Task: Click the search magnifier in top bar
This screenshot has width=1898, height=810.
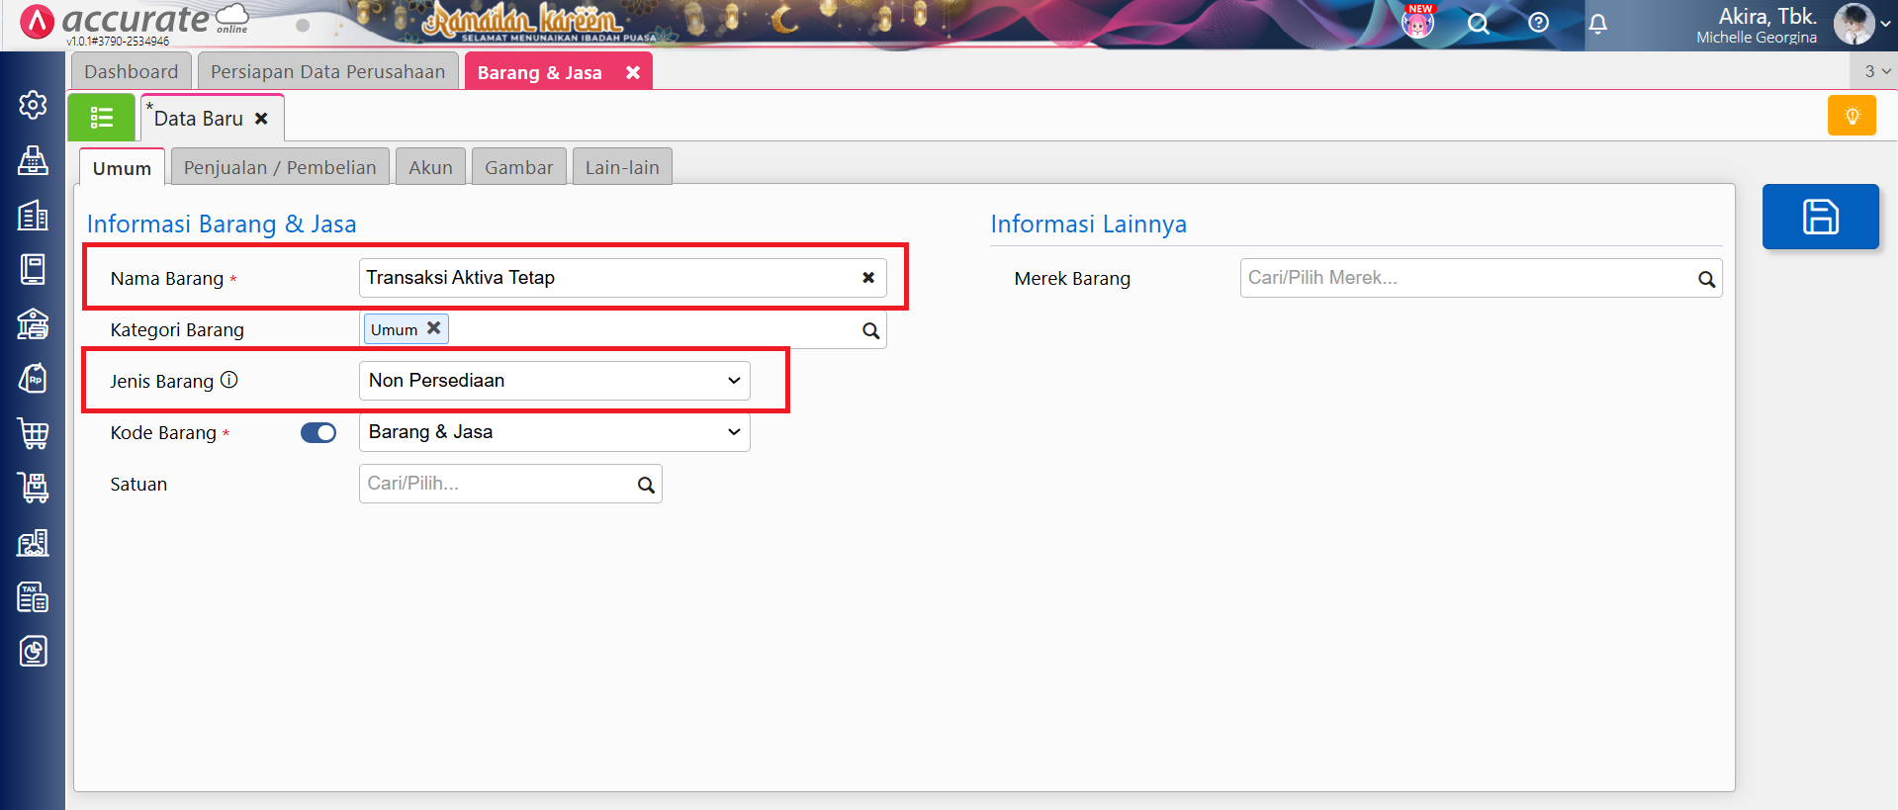Action: [x=1478, y=24]
